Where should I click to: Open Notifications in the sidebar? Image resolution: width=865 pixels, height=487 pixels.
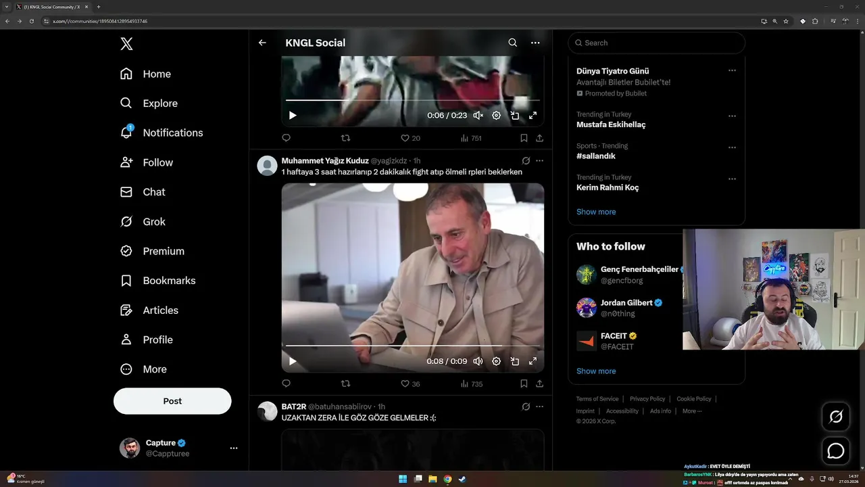click(161, 133)
